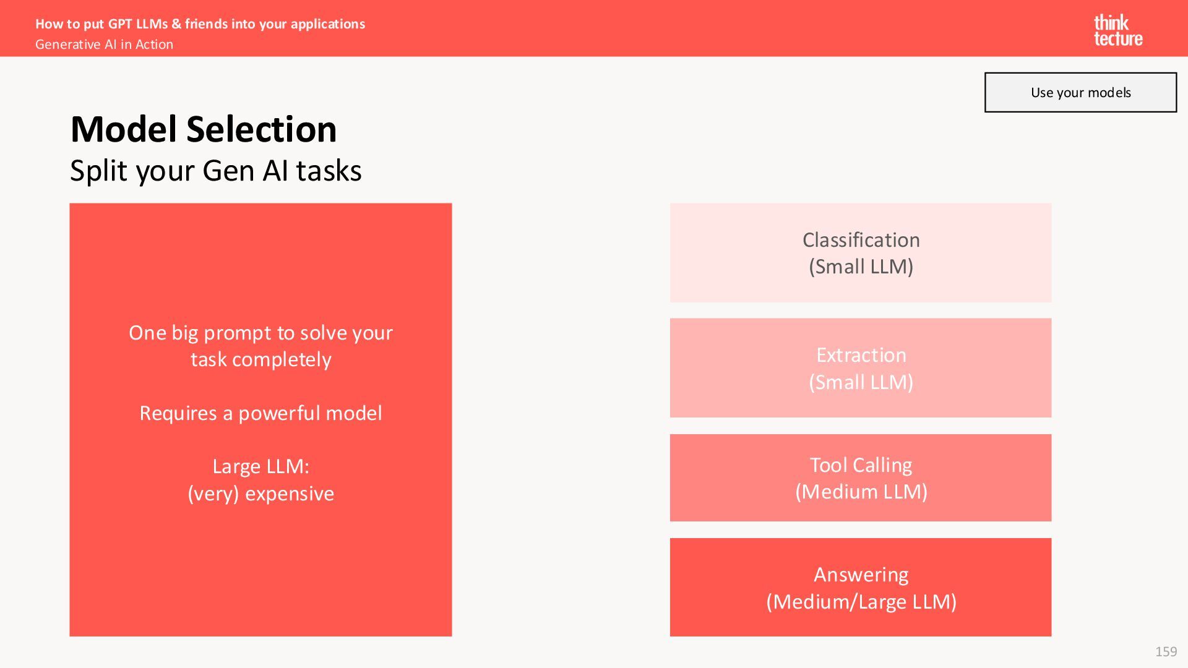Click the 'Model Selection' heading
This screenshot has width=1188, height=668.
coord(204,129)
